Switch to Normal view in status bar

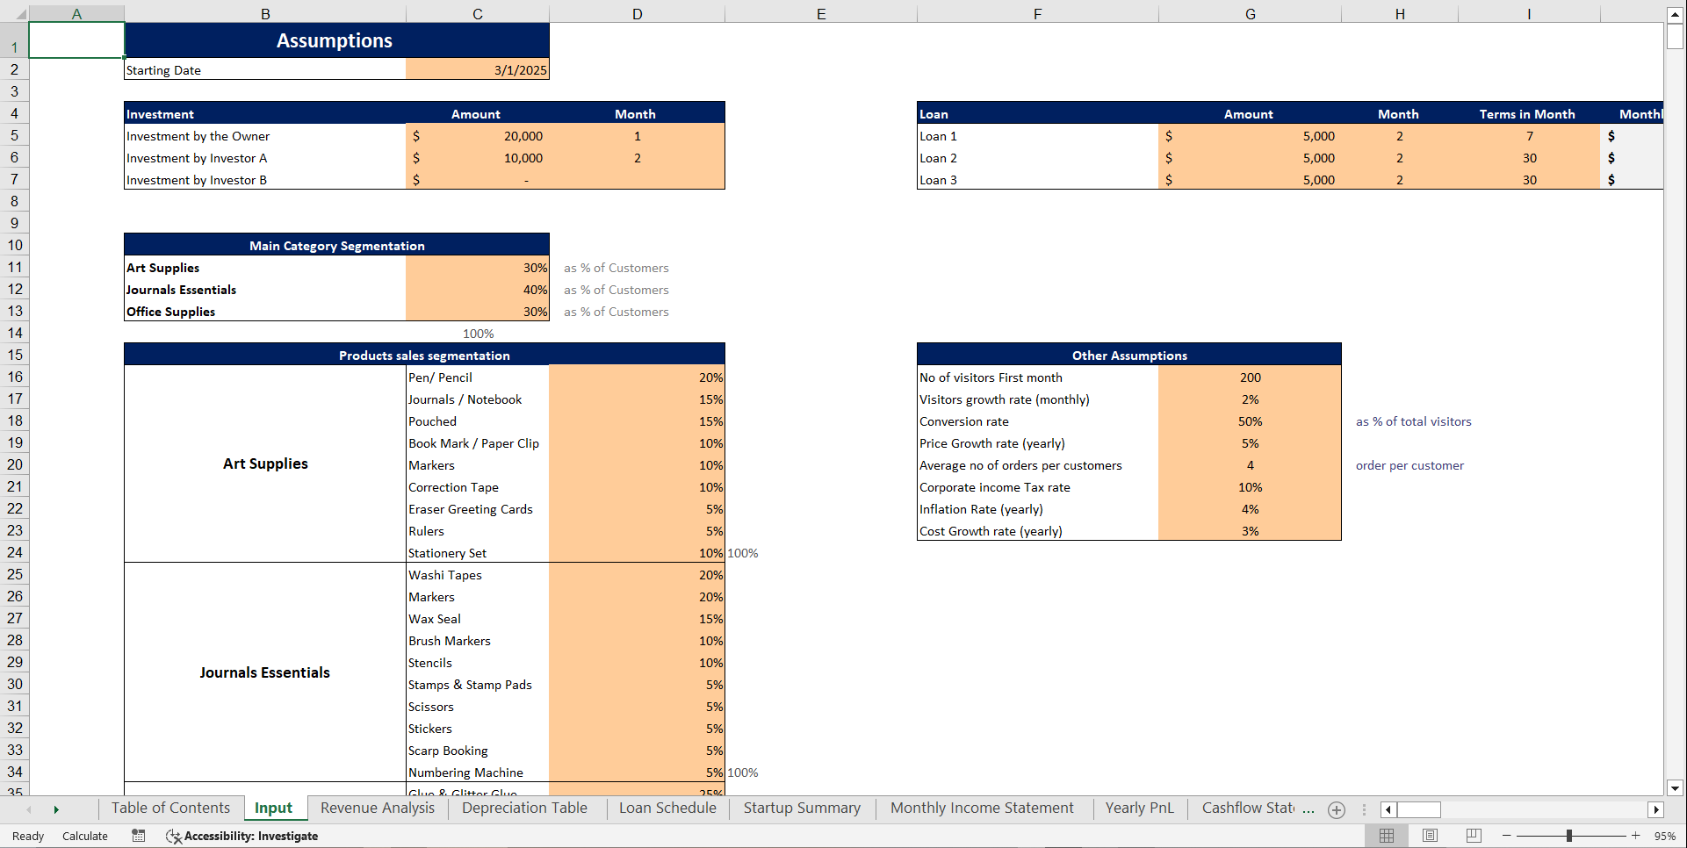pyautogui.click(x=1387, y=835)
